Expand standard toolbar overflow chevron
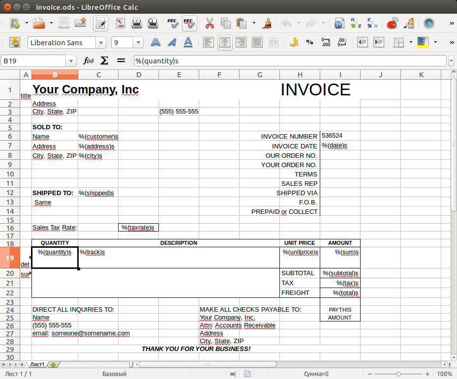This screenshot has height=379, width=457. tap(452, 23)
